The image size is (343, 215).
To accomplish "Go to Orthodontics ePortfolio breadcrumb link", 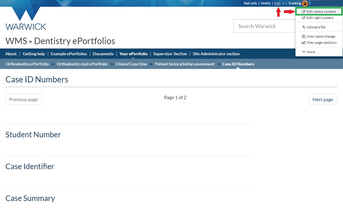I will (x=27, y=64).
